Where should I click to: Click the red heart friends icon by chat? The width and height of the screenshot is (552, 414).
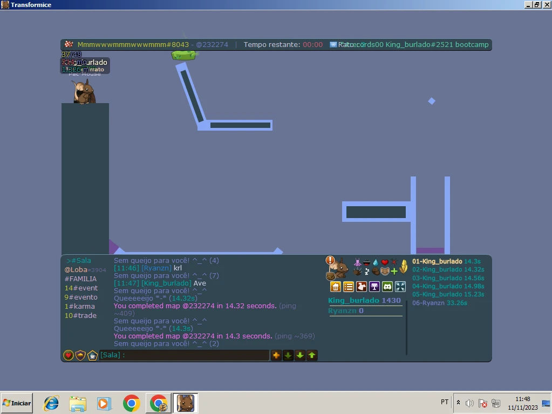click(69, 355)
